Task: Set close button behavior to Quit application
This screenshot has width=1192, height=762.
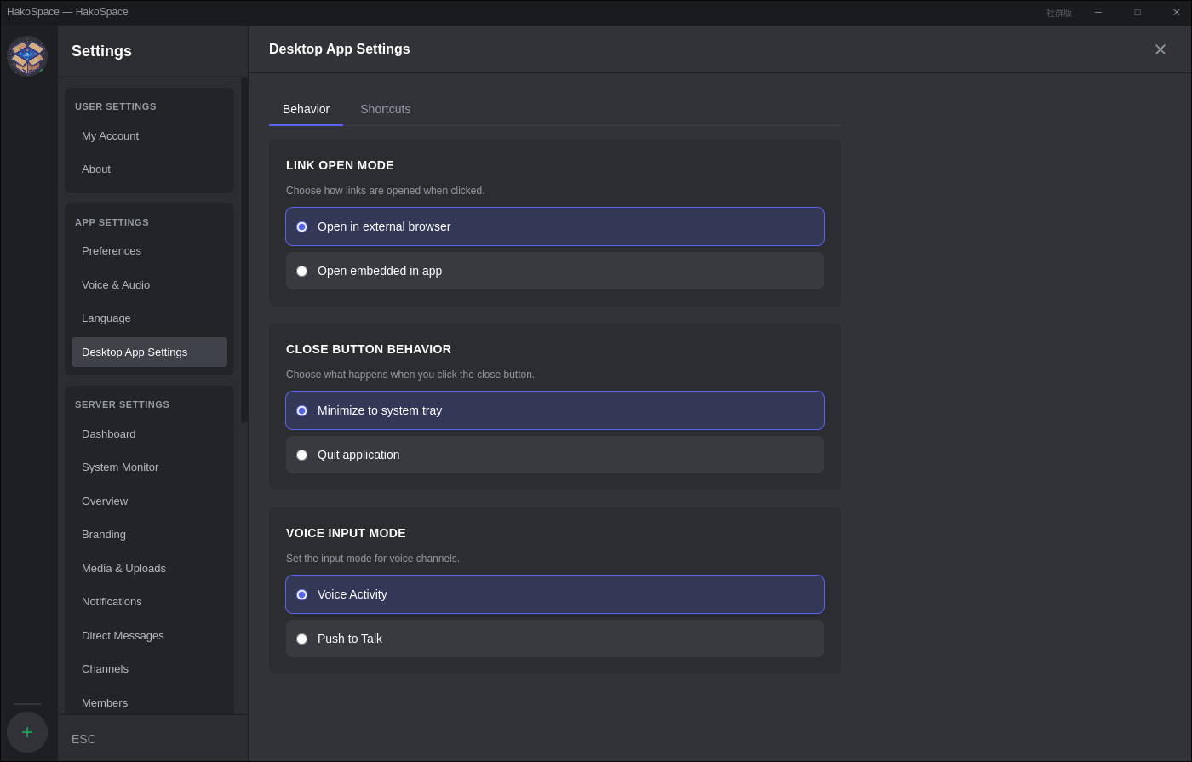Action: point(554,455)
